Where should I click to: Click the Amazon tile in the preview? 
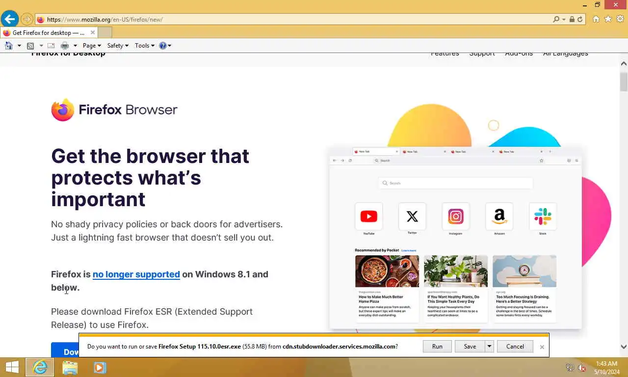coord(499,216)
